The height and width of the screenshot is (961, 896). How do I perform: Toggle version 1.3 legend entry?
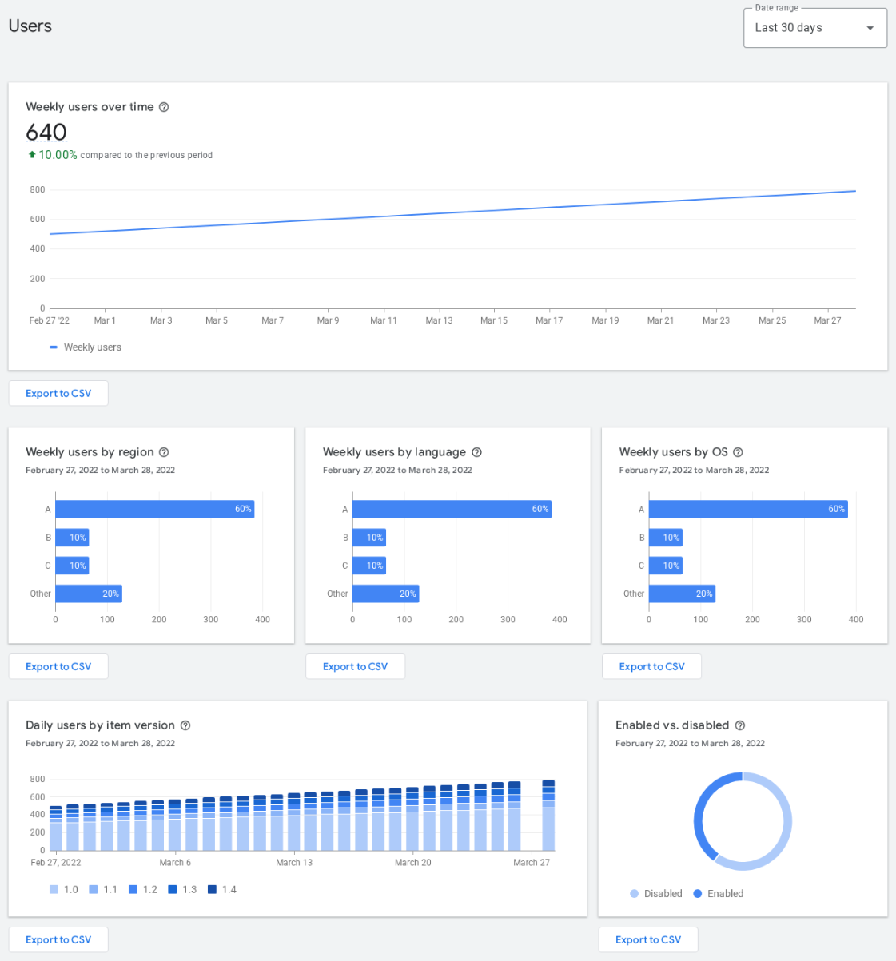point(182,889)
